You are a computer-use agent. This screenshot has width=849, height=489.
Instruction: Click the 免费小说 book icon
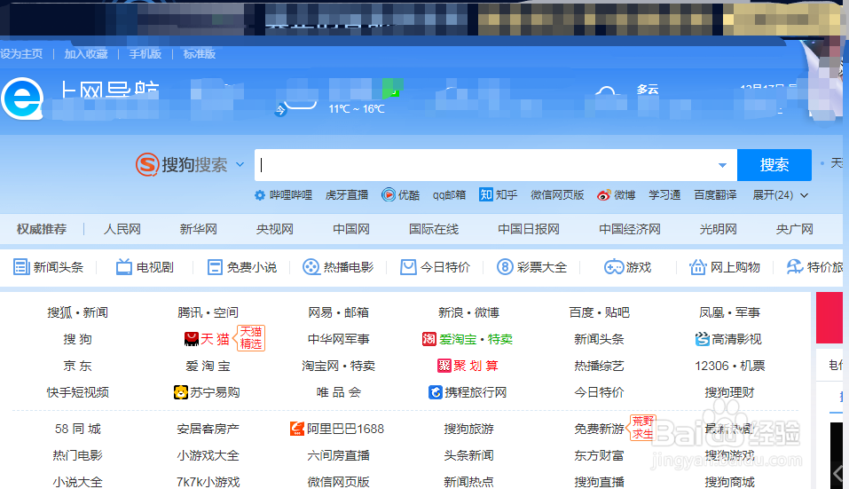coord(215,267)
